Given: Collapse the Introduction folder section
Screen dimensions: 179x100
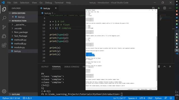Looking at the screenshot, I should click(x=10, y=21).
